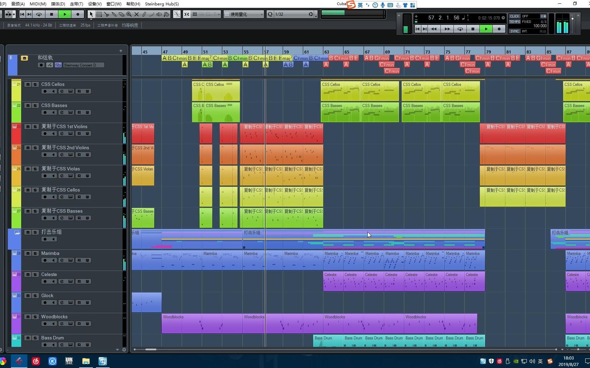Toggle CLICK metronome button
Image resolution: width=590 pixels, height=368 pixels.
[515, 16]
